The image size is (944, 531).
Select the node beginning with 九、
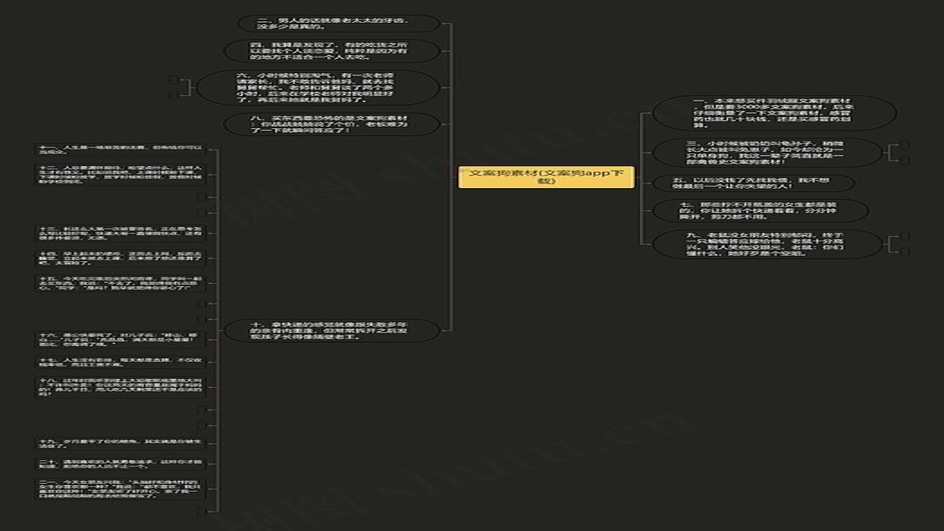(x=768, y=244)
